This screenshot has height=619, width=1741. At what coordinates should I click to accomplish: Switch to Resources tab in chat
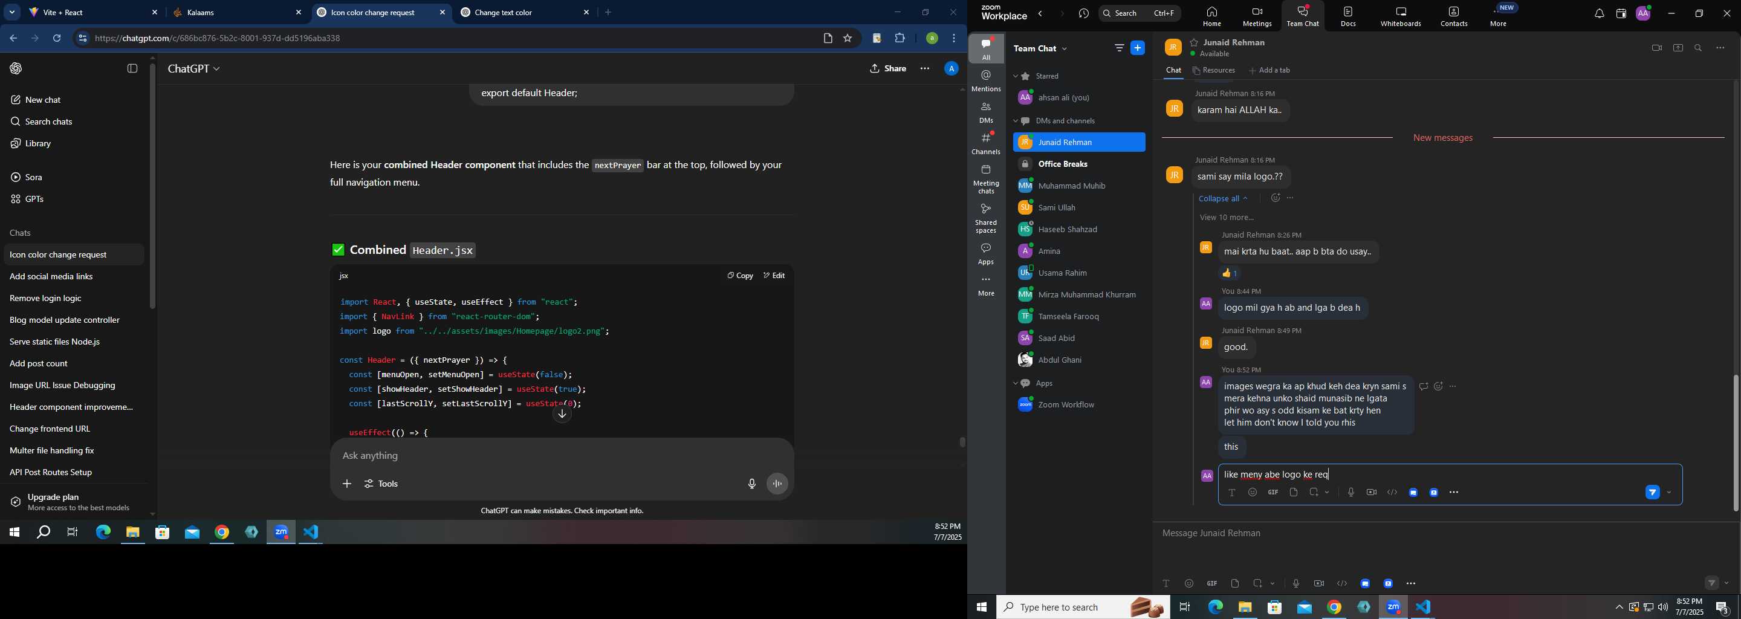(x=1214, y=70)
